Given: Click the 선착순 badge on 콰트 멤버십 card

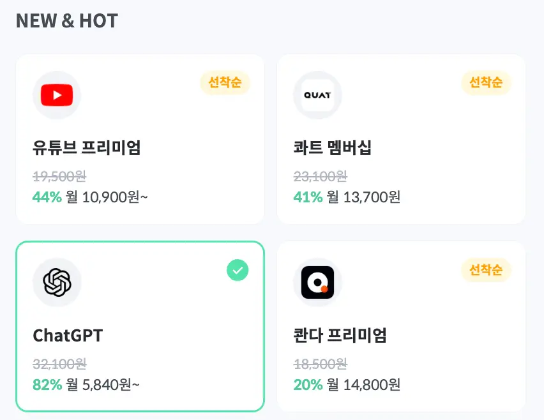Looking at the screenshot, I should point(486,83).
